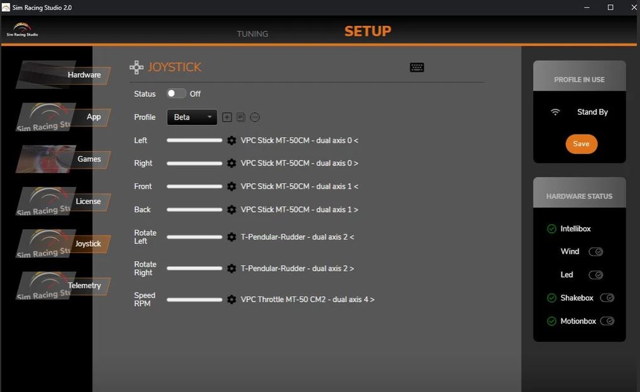Adjust the Back axis slider
The height and width of the screenshot is (392, 640).
coord(194,210)
